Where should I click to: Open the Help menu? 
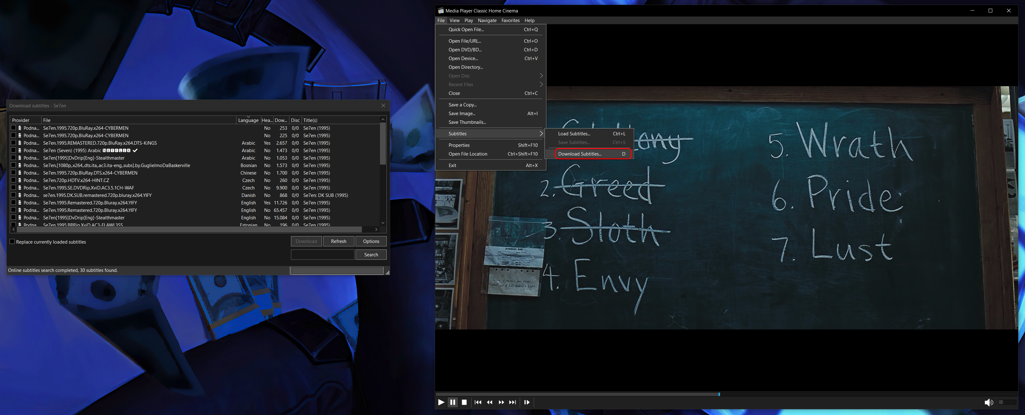(529, 20)
